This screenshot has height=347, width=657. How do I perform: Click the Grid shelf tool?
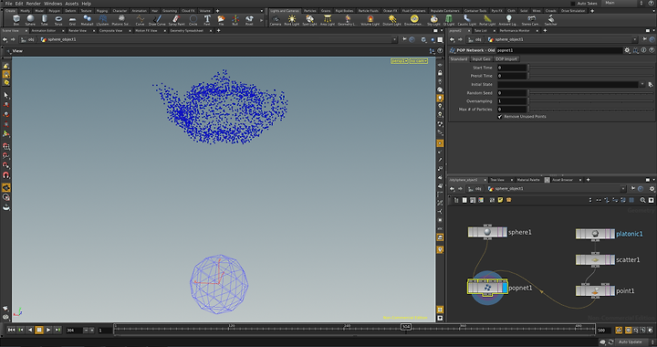click(x=72, y=20)
